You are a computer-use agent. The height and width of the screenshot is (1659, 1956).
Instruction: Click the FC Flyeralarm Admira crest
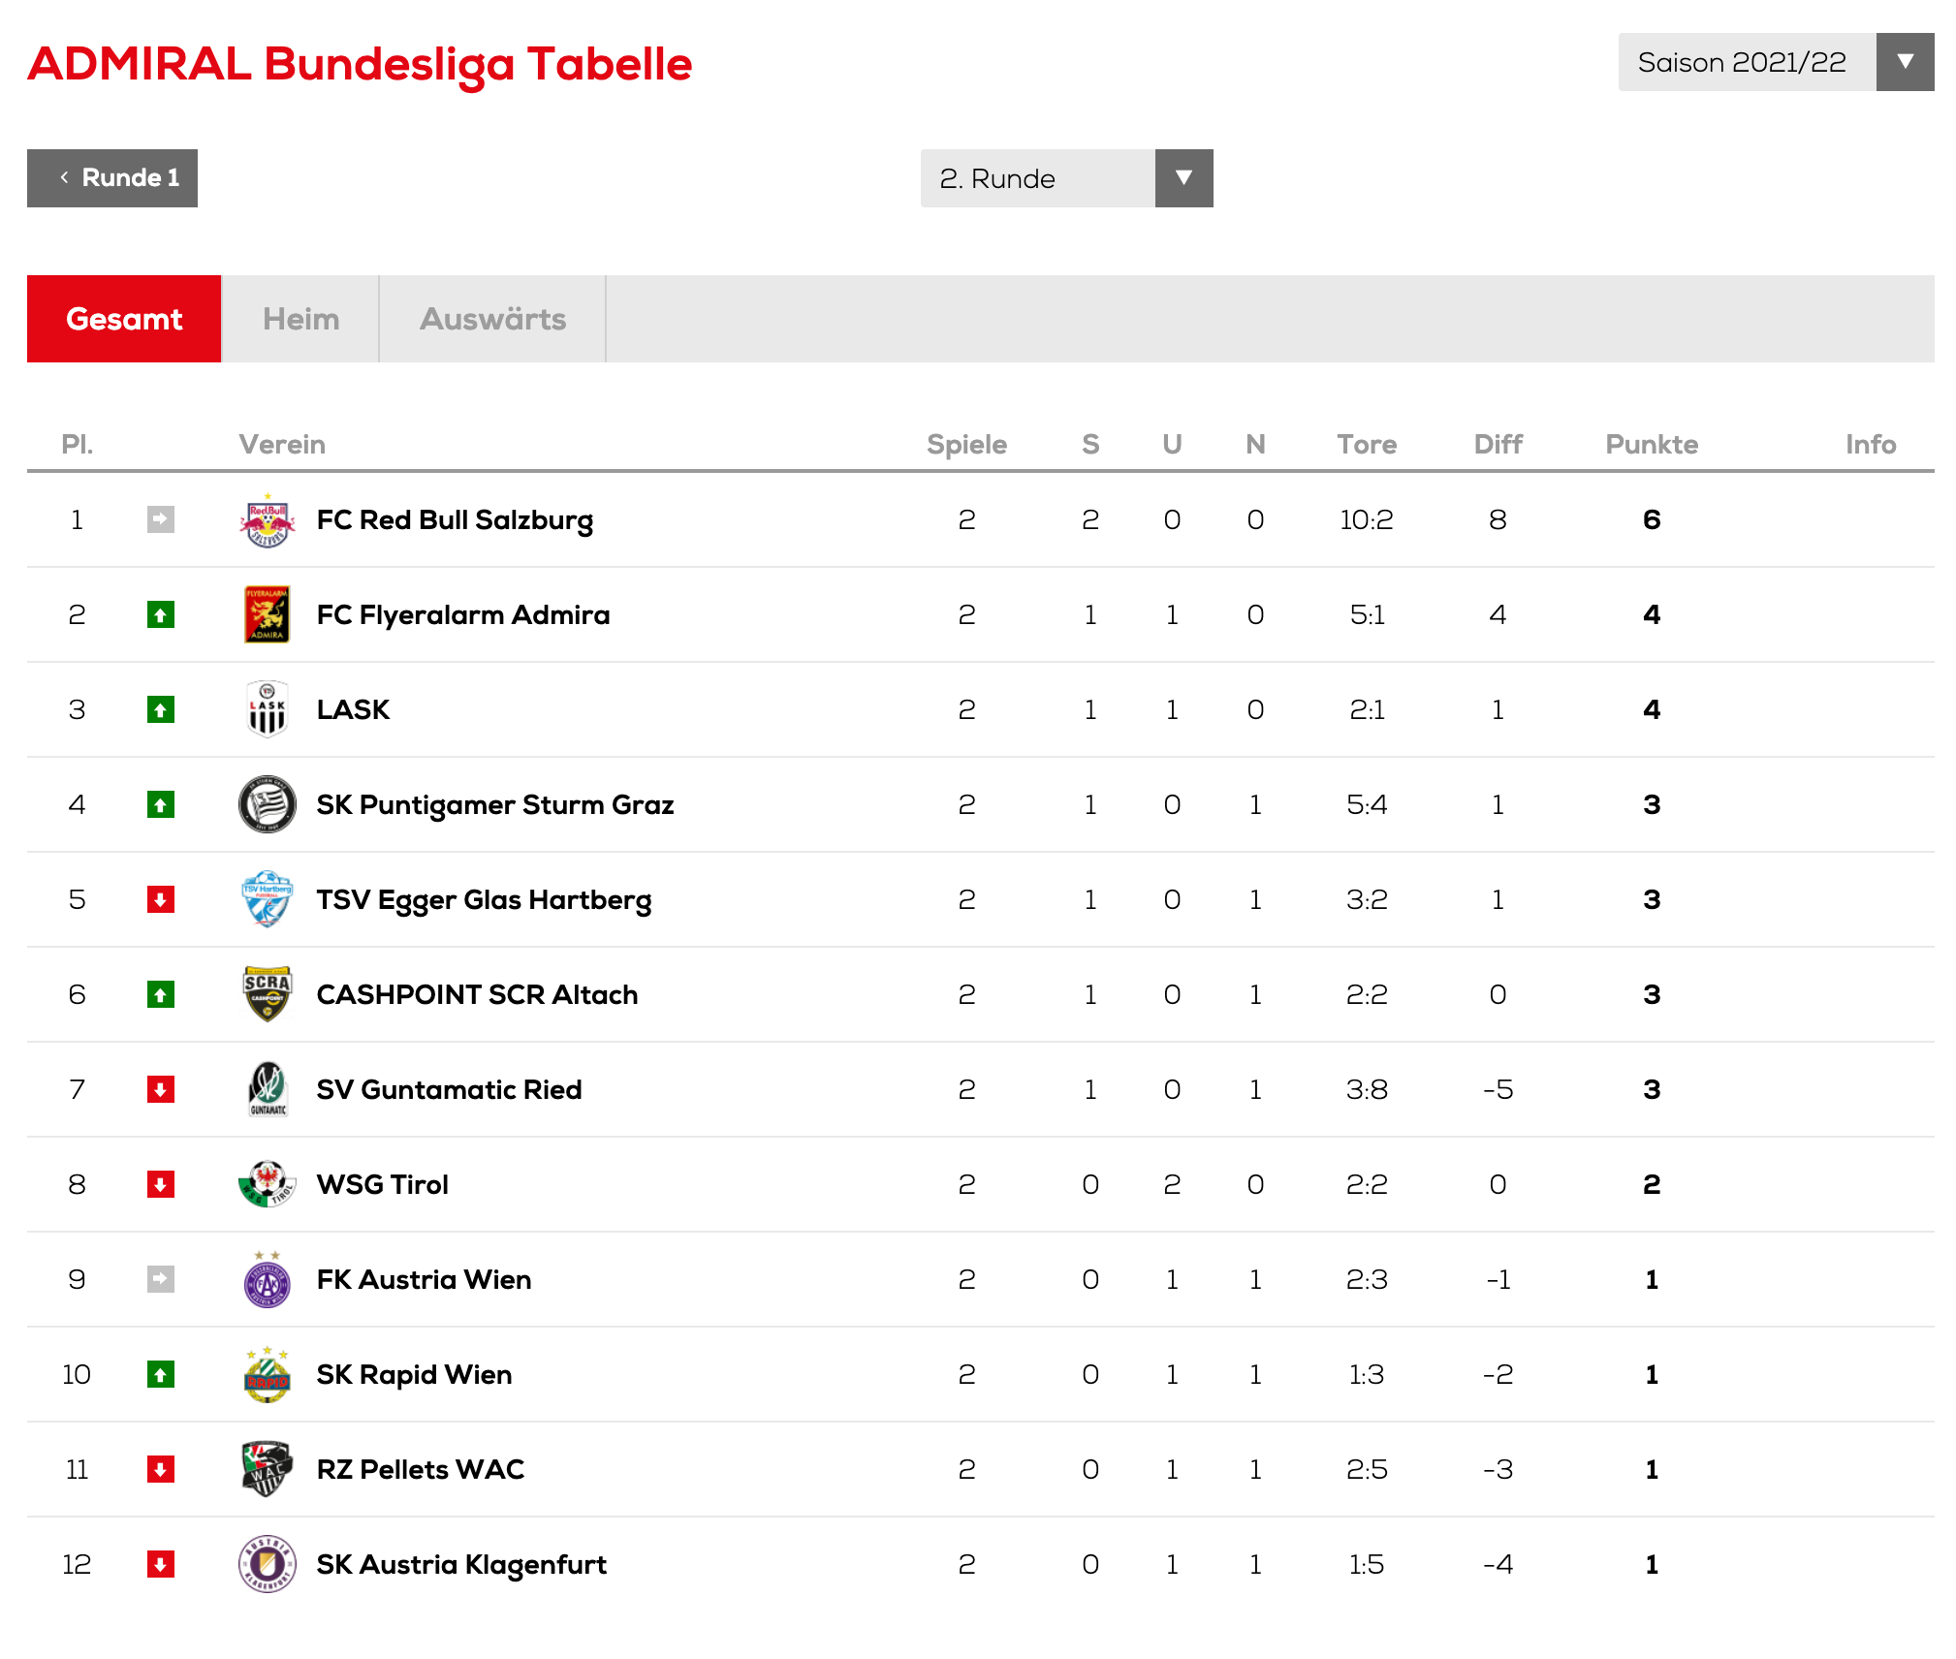268,615
